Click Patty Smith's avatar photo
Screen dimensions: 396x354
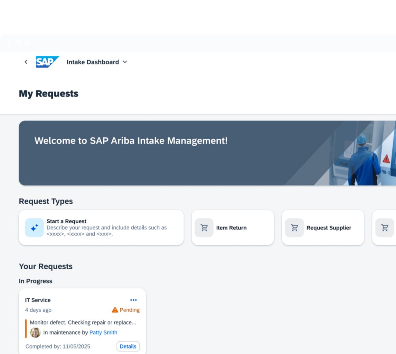tap(35, 332)
